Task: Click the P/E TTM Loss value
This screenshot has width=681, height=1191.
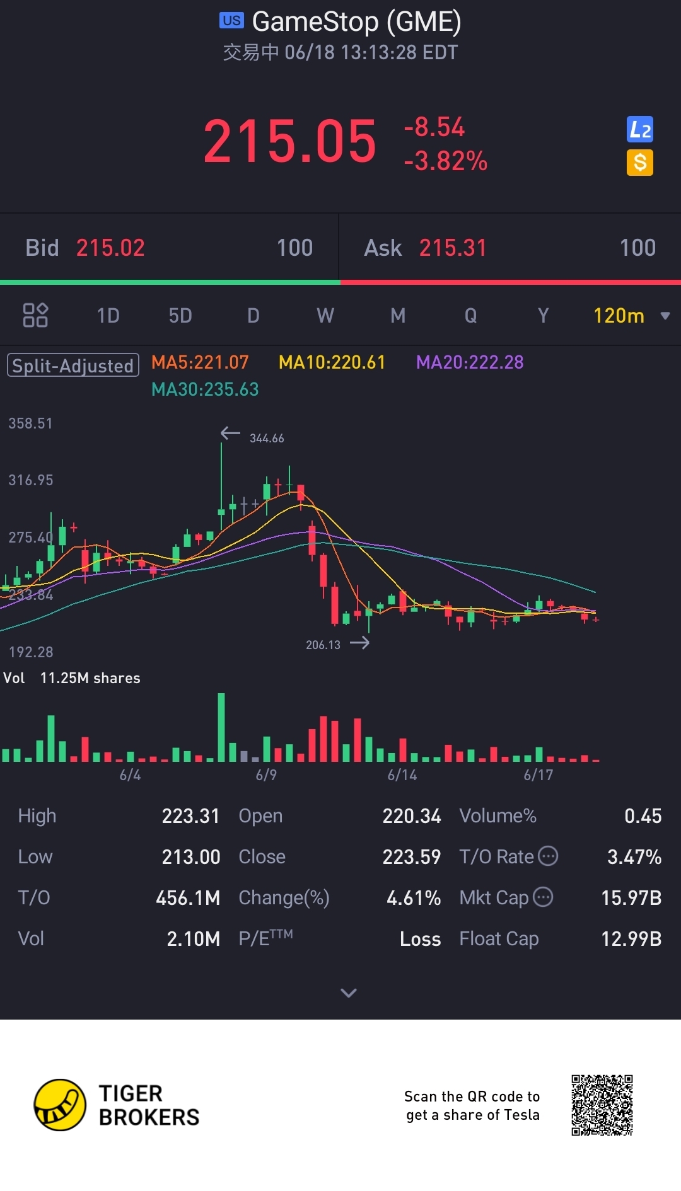Action: [x=421, y=939]
